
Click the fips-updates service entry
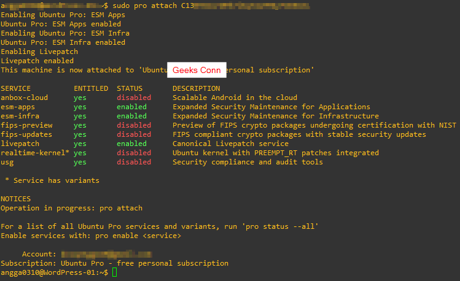tap(26, 134)
